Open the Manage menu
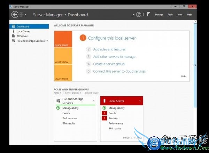The image size is (209, 153). (159, 15)
